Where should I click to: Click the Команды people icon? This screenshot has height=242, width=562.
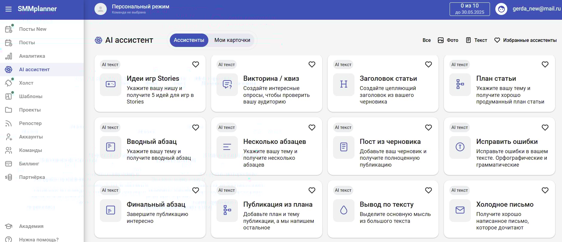(9, 150)
